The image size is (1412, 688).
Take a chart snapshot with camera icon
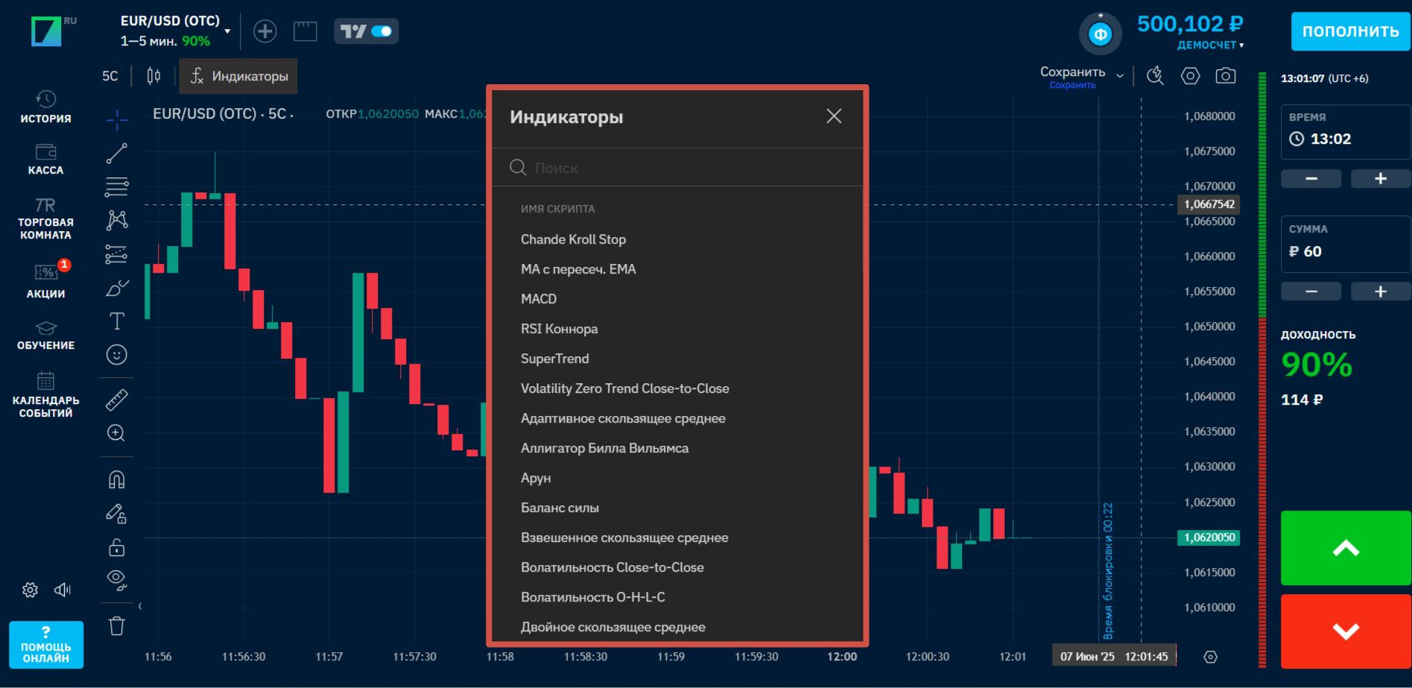[1226, 76]
